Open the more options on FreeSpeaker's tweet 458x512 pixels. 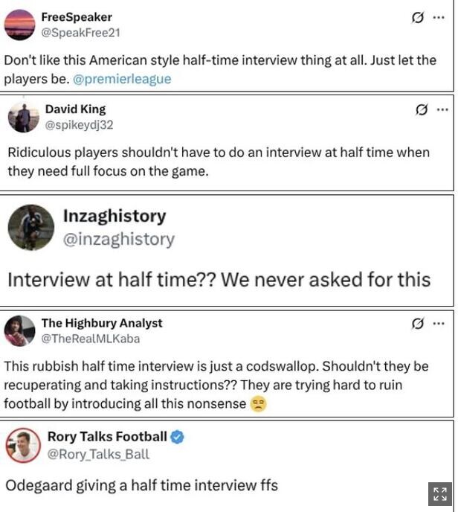[439, 18]
